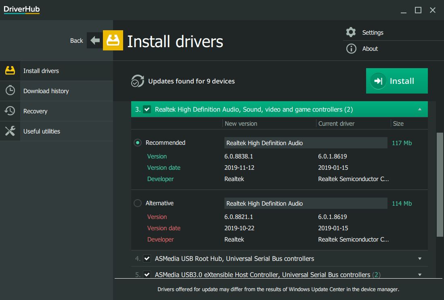Viewport: 444px width, 300px height.
Task: Open the Recovery menu item
Action: tap(57, 111)
